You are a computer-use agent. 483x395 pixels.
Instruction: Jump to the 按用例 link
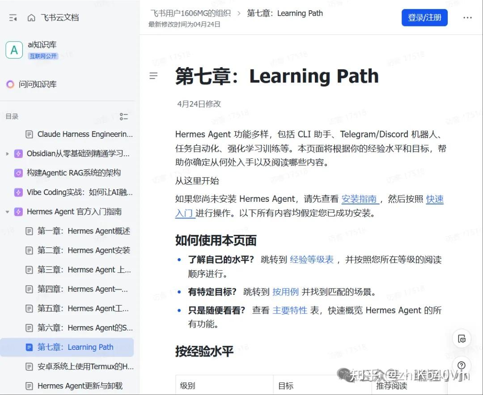(285, 292)
